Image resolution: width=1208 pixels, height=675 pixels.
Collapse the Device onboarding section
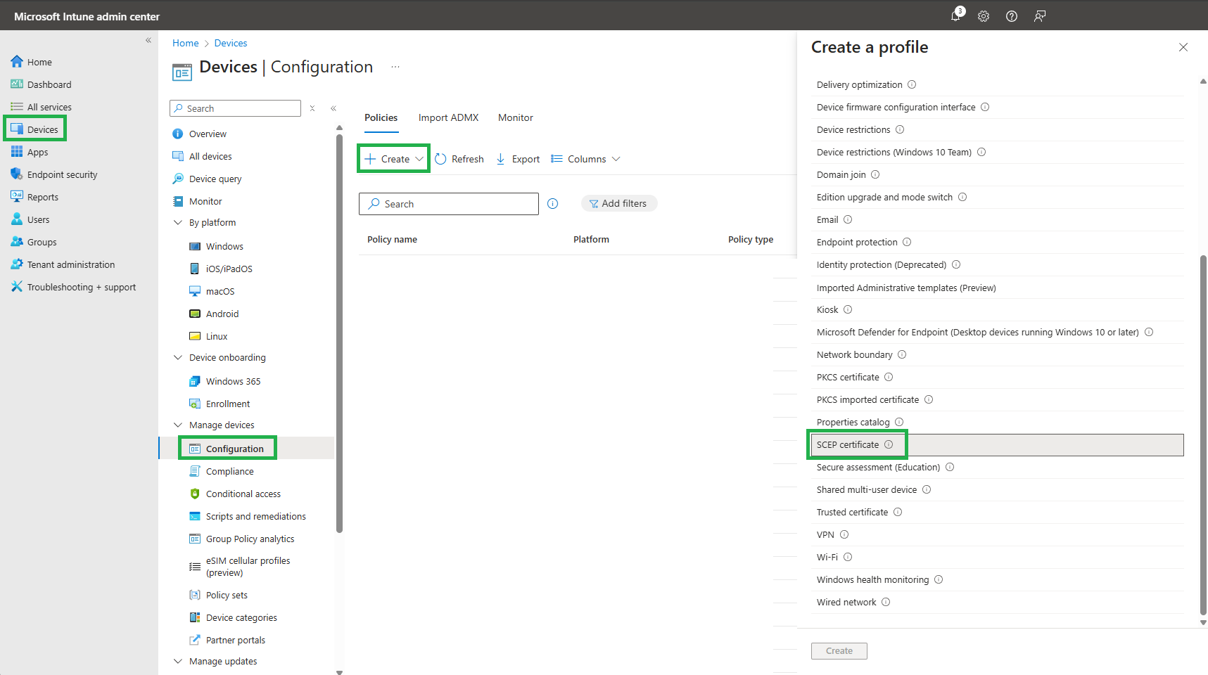click(x=178, y=357)
